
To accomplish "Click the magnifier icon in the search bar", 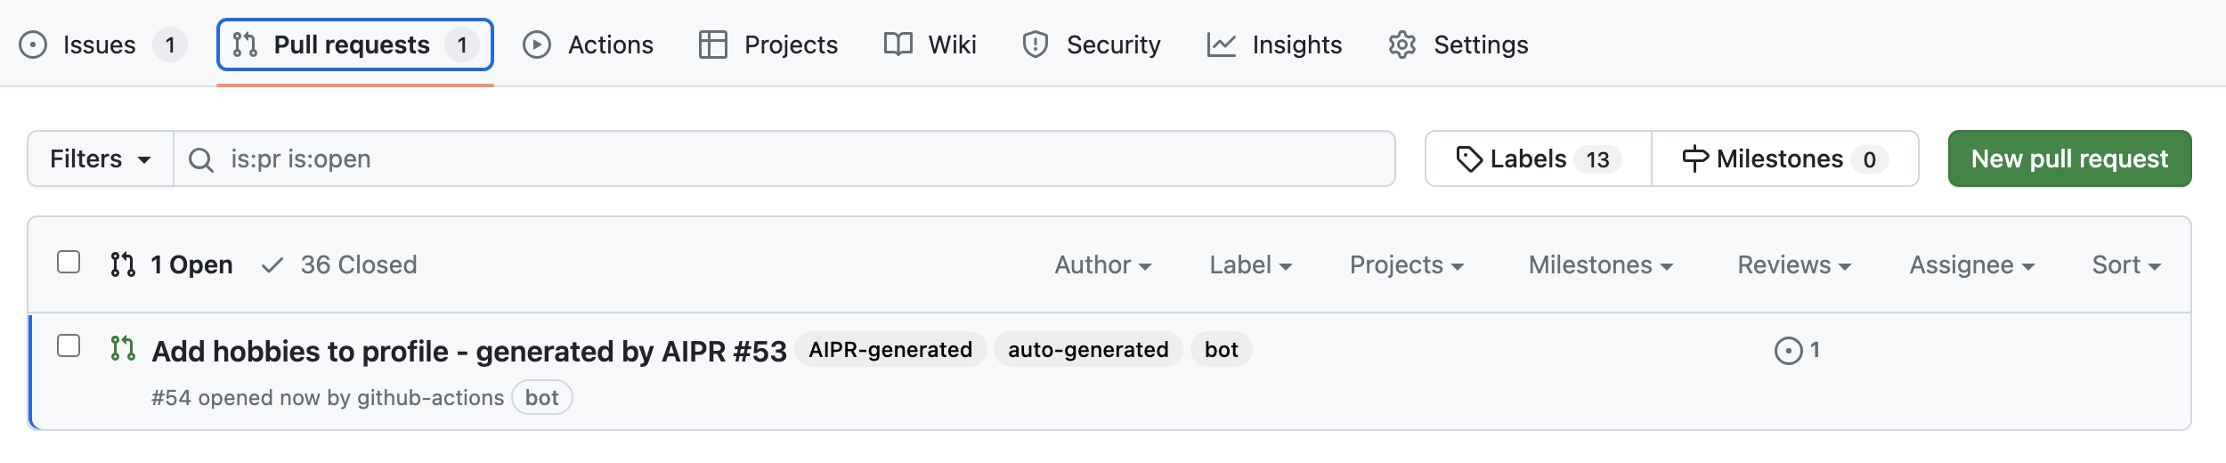I will click(201, 160).
